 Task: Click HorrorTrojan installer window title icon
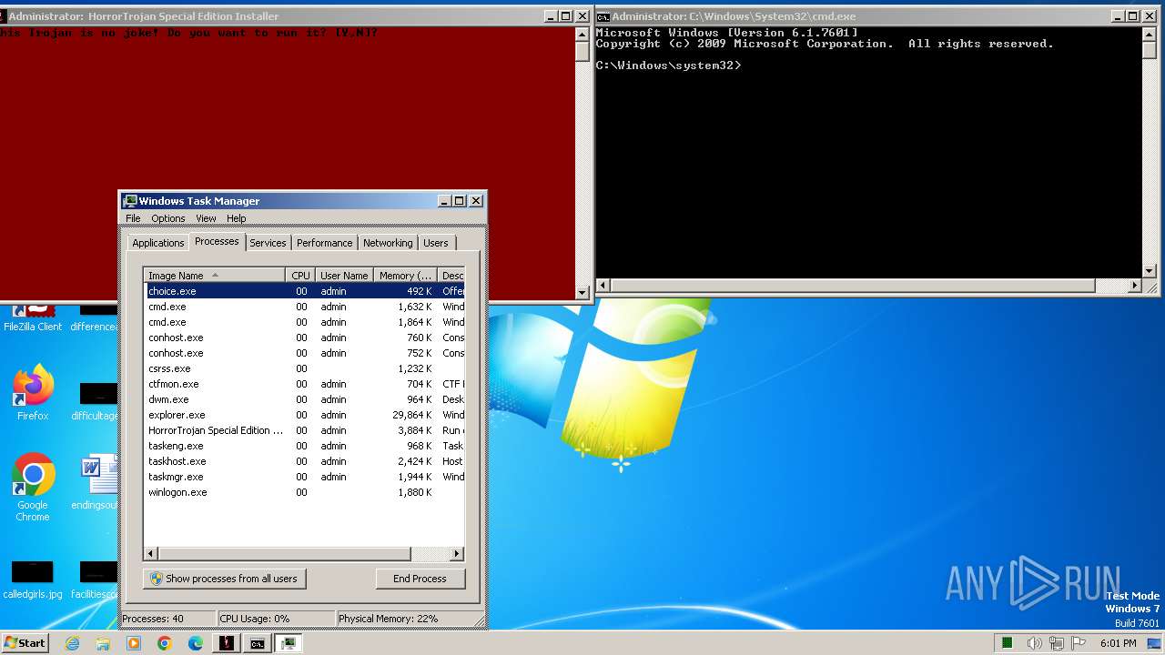[4, 16]
